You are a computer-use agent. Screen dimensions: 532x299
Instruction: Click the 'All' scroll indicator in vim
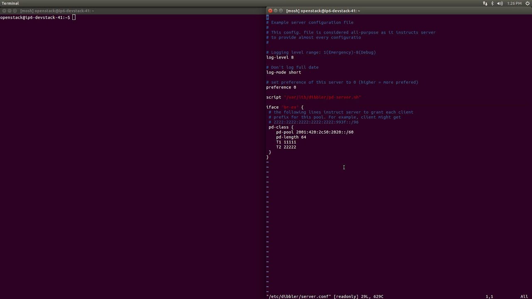524,297
